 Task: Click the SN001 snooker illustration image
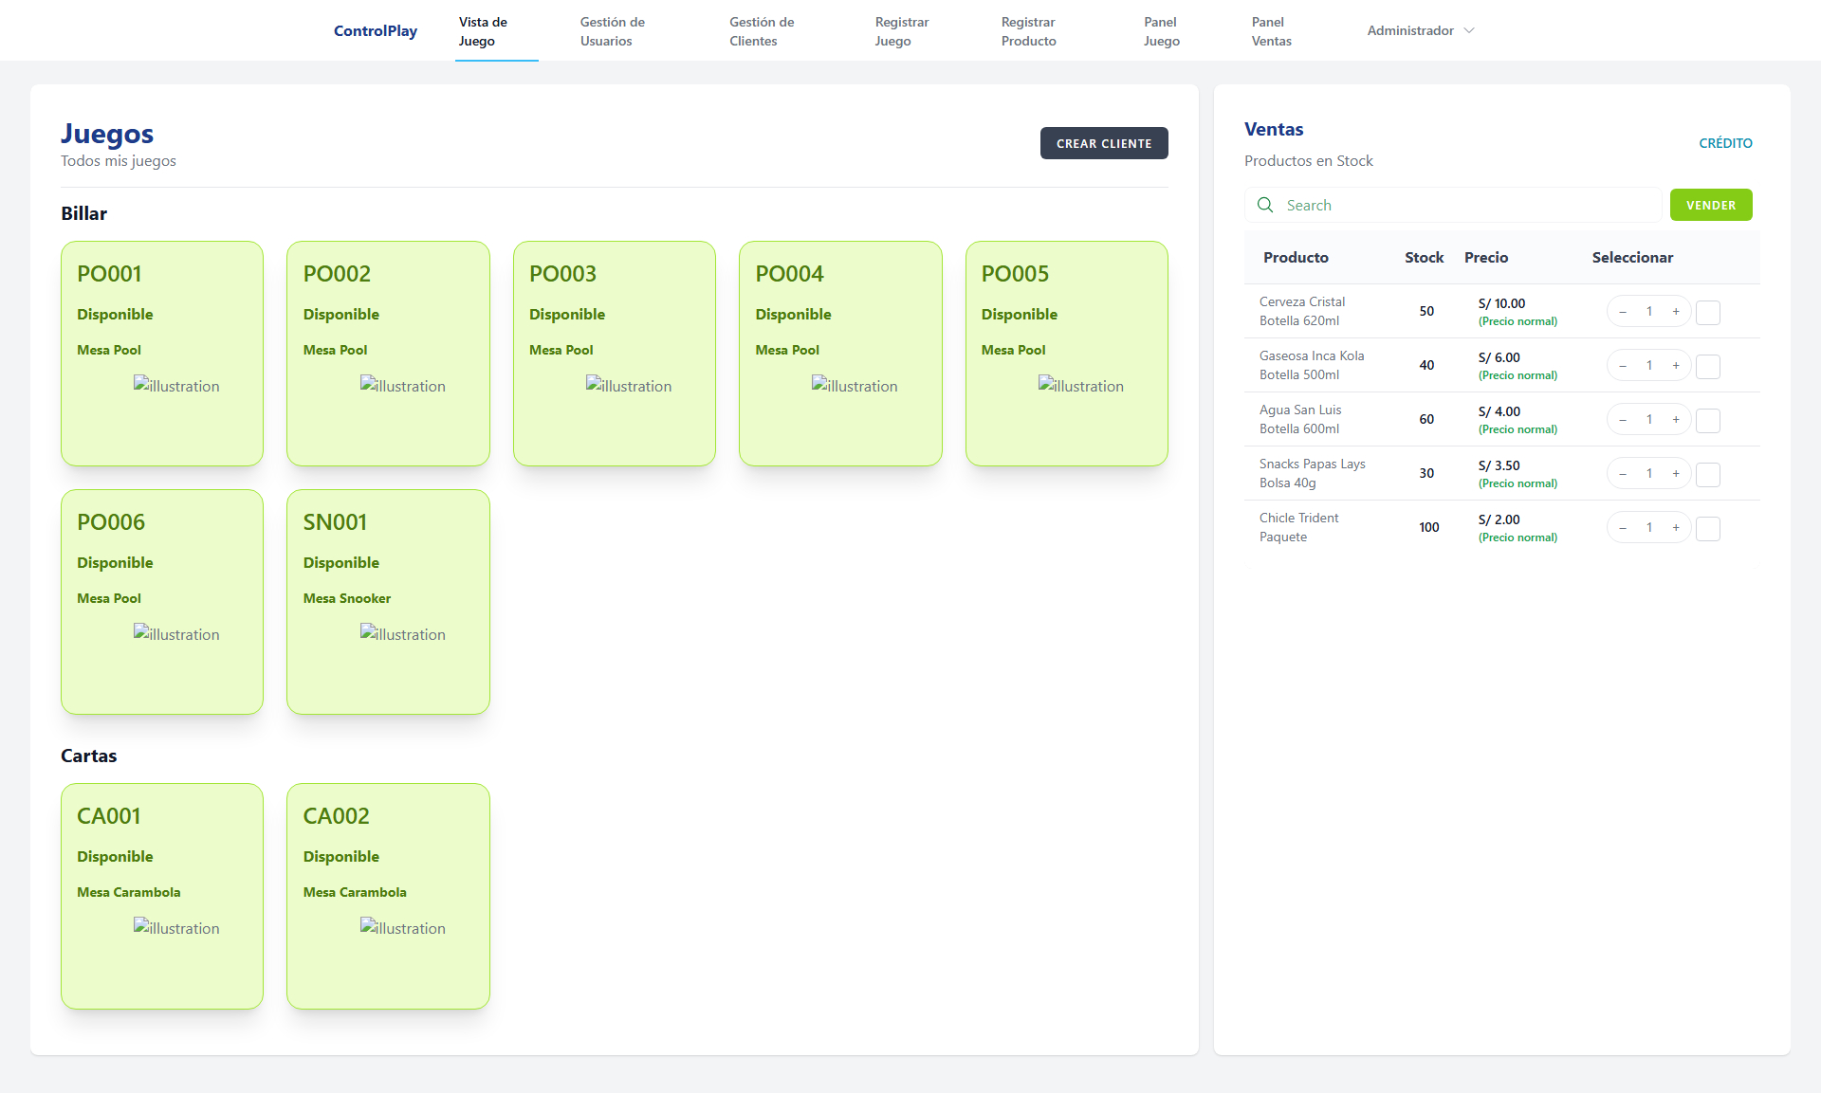tap(402, 634)
